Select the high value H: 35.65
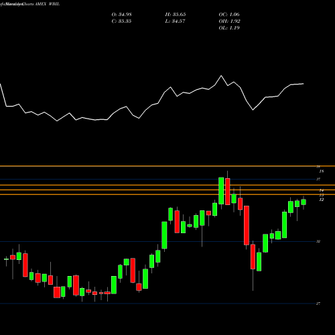Image resolution: width=335 pixels, height=335 pixels. (176, 15)
